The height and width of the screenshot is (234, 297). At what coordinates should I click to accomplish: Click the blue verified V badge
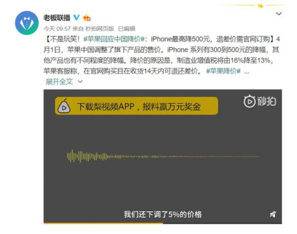77,18
